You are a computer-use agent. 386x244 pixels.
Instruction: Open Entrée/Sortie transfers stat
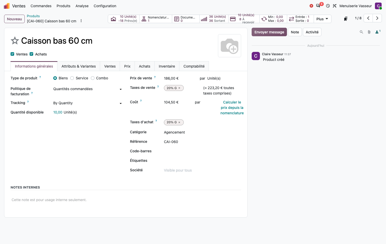pos(300,19)
